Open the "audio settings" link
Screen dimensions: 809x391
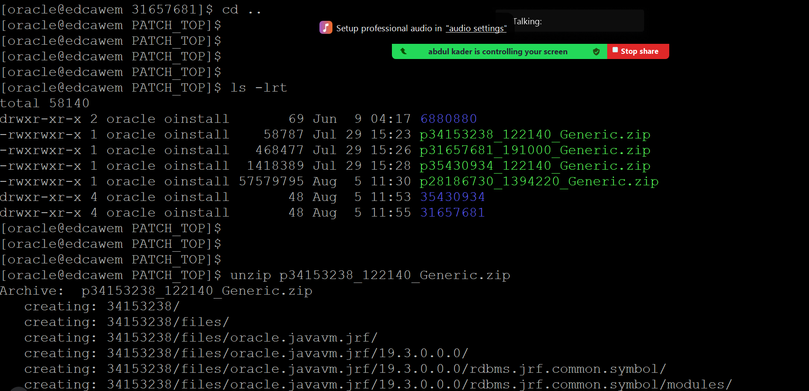pos(476,29)
